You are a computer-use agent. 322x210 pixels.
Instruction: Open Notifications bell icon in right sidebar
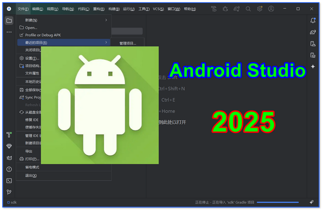(x=313, y=21)
